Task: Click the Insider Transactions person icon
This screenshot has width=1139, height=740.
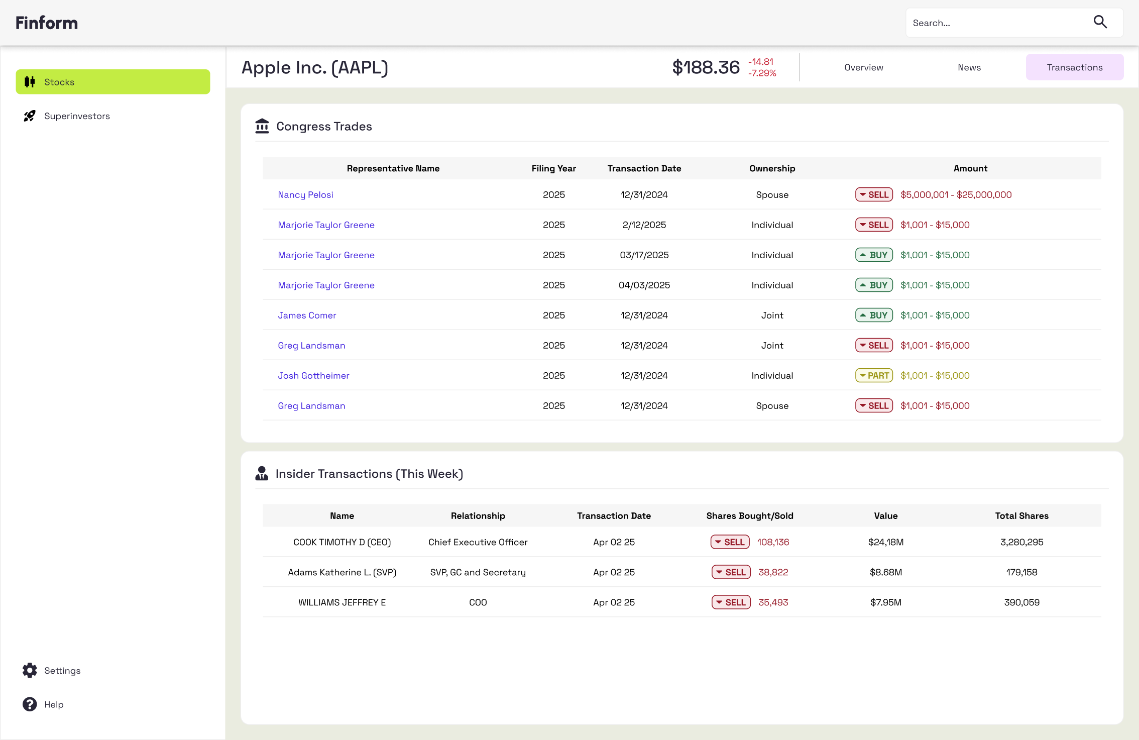Action: (x=262, y=473)
